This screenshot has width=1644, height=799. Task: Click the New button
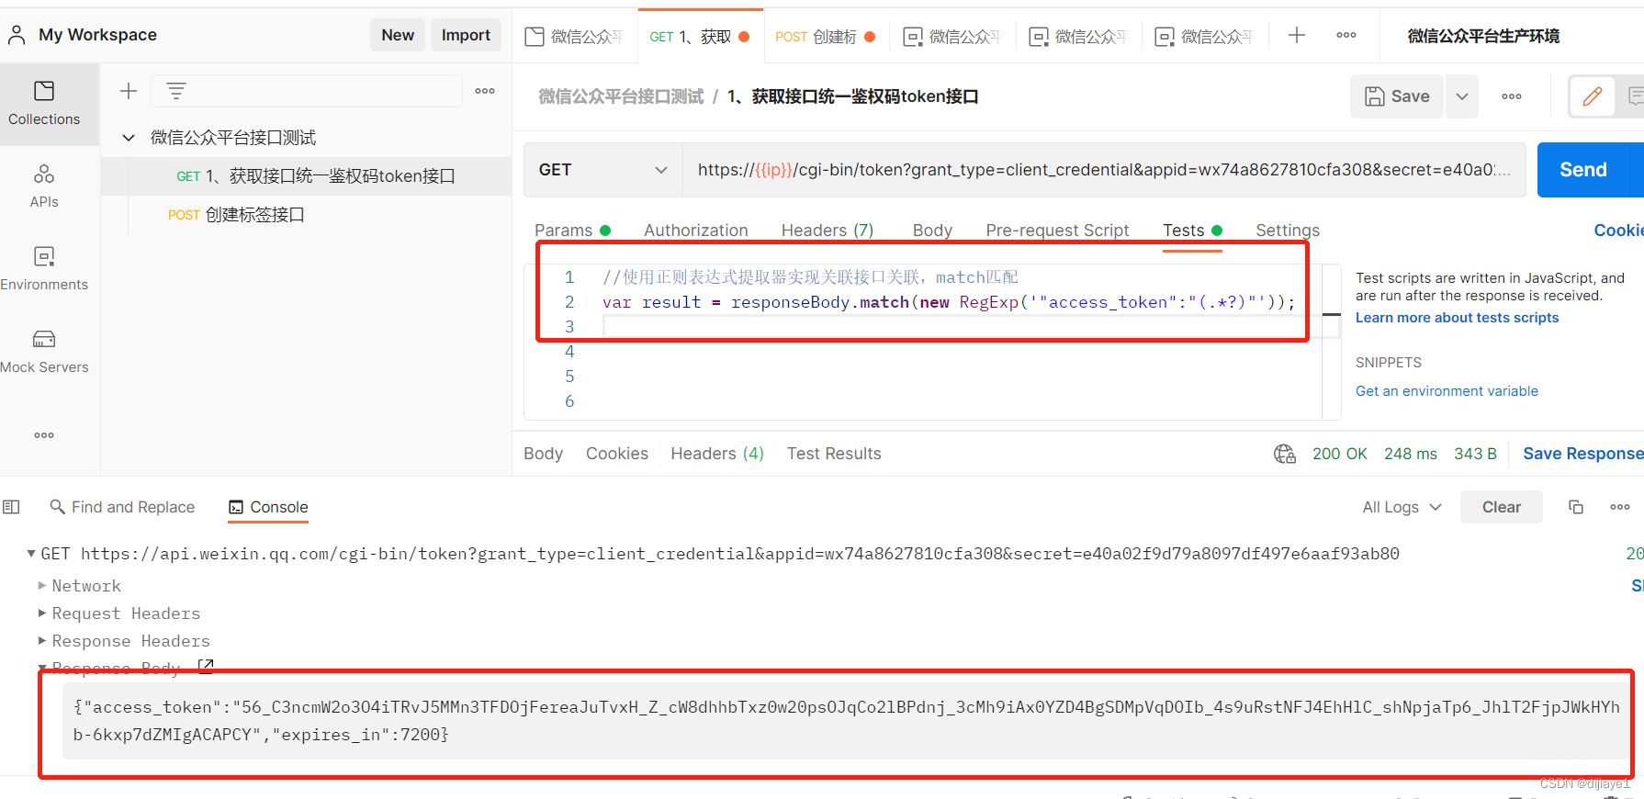click(398, 35)
